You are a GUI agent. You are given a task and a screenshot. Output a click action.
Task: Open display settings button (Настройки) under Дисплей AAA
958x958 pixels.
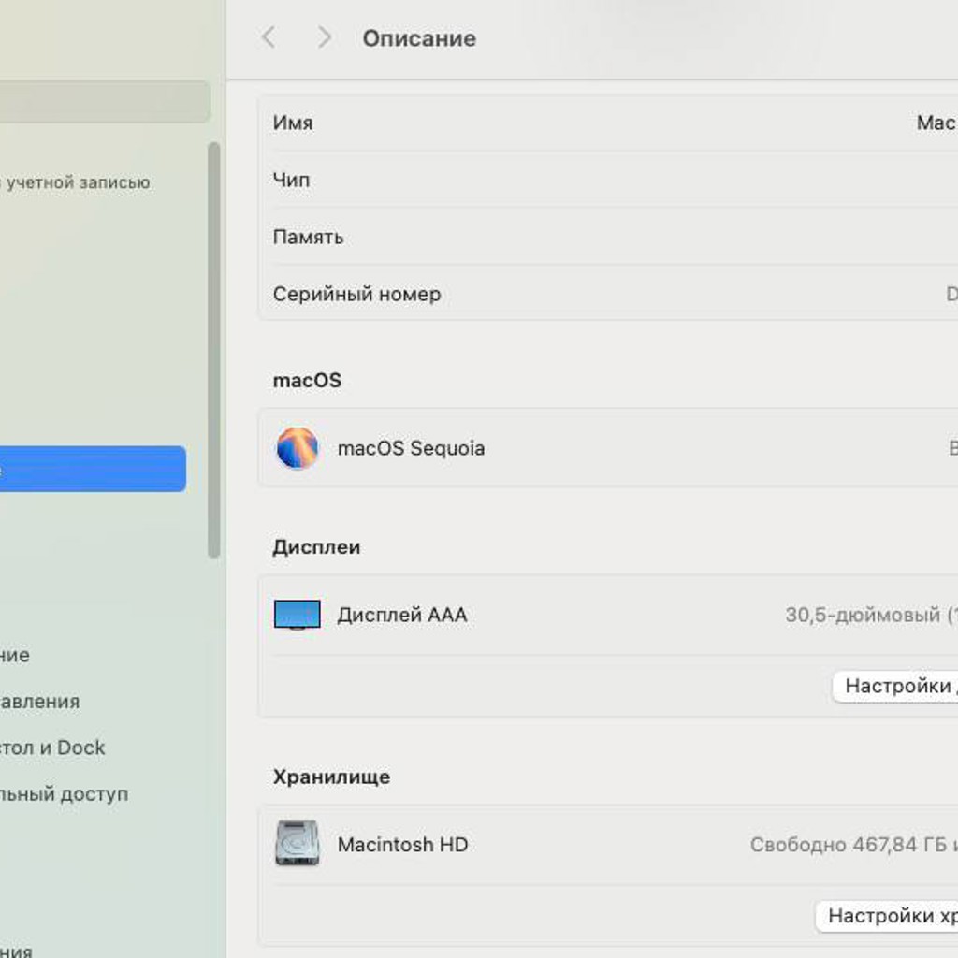[x=895, y=686]
